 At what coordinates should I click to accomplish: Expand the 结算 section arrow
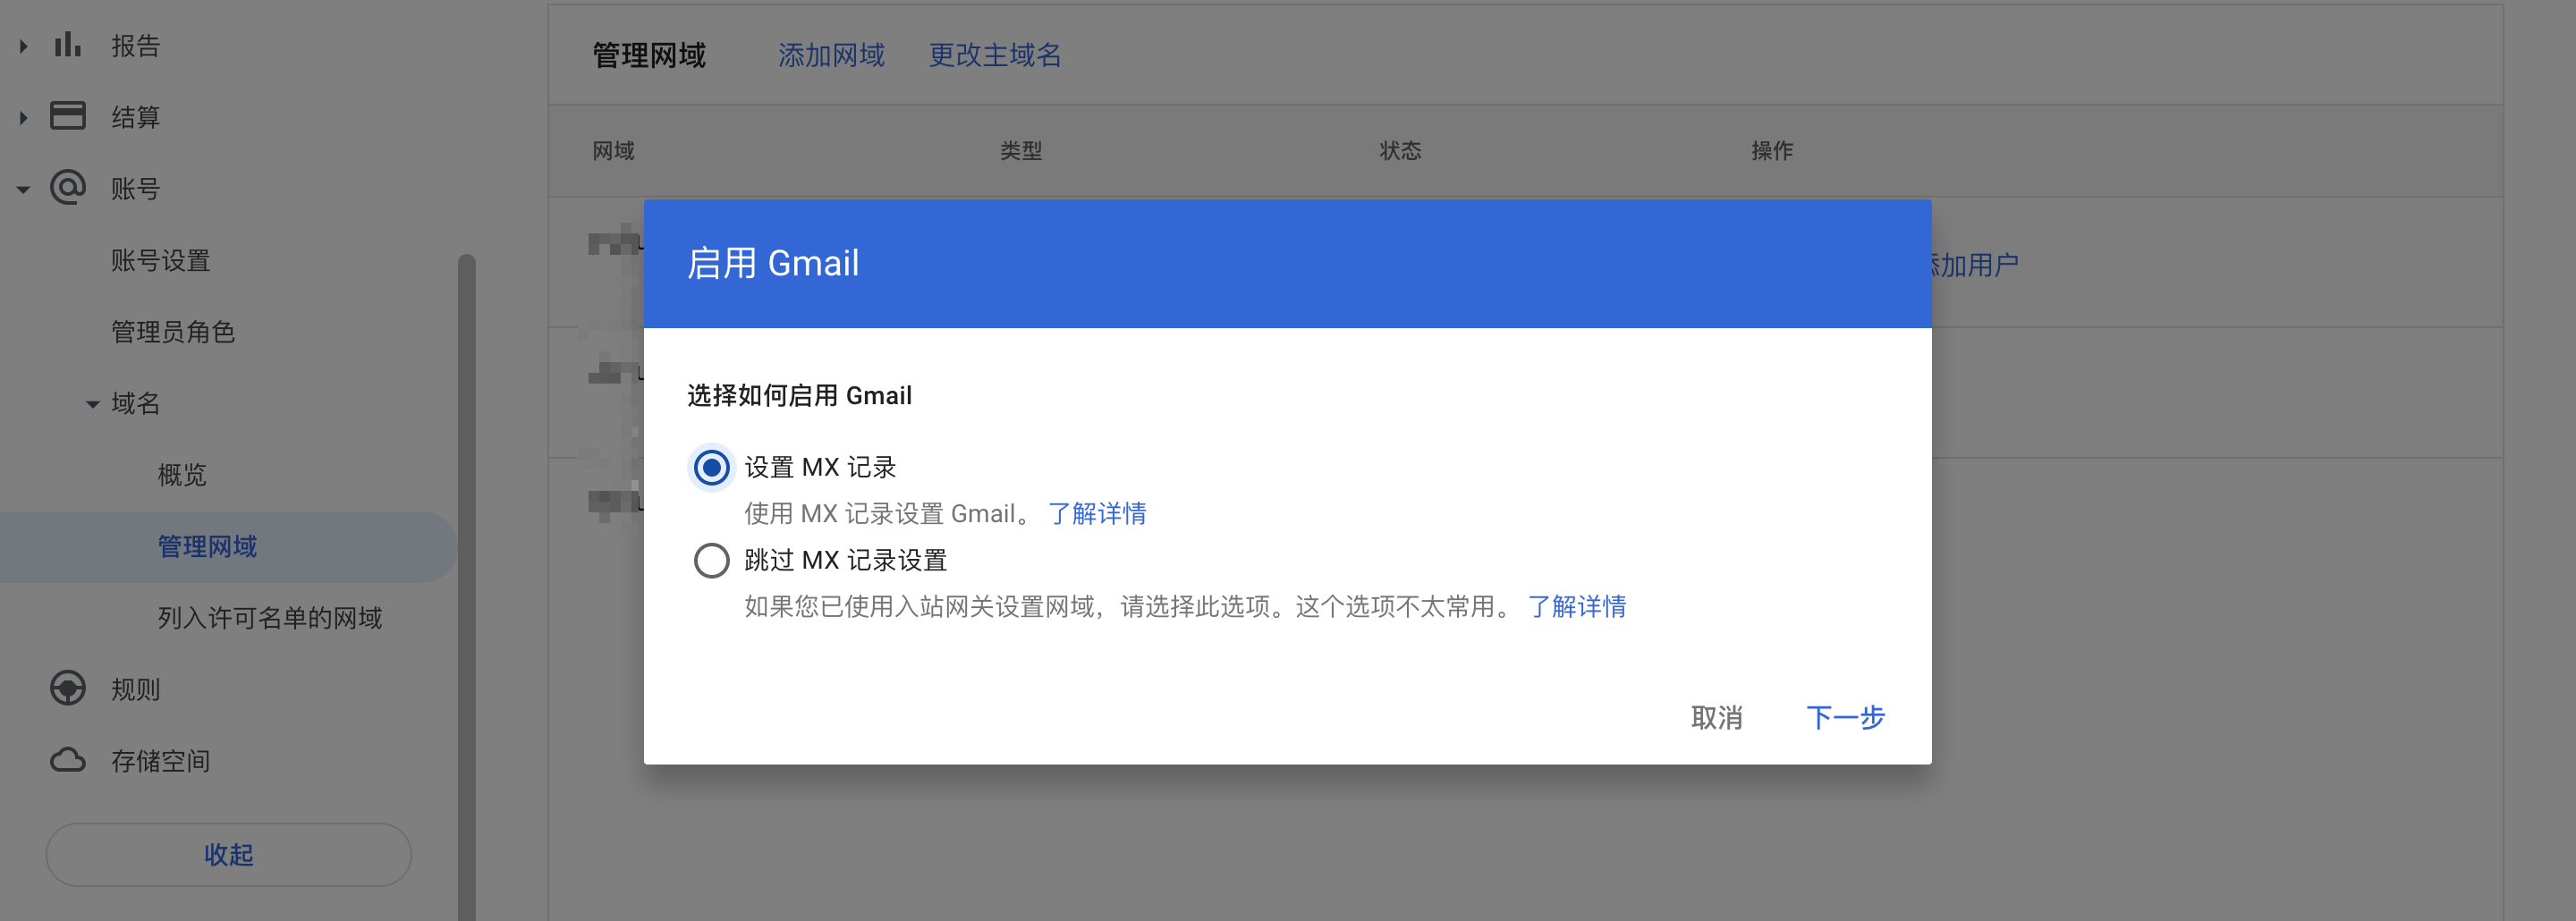(23, 117)
